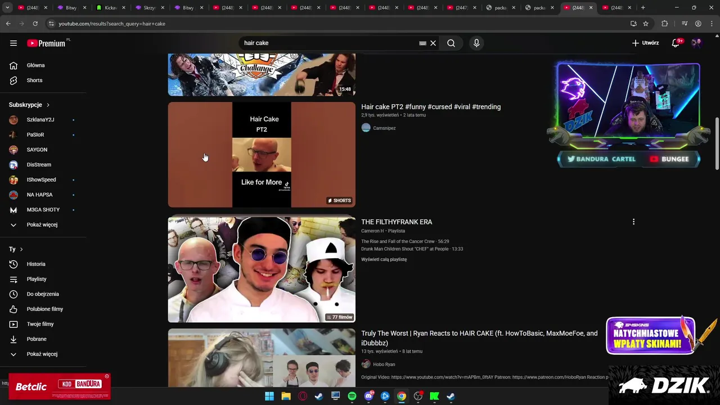Open M3GA SHOTY channel subscription
Screen dimensions: 720x405
(43, 210)
